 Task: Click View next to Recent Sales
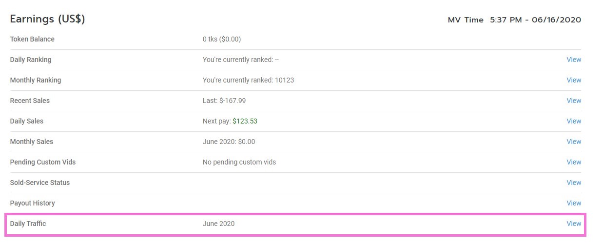574,101
